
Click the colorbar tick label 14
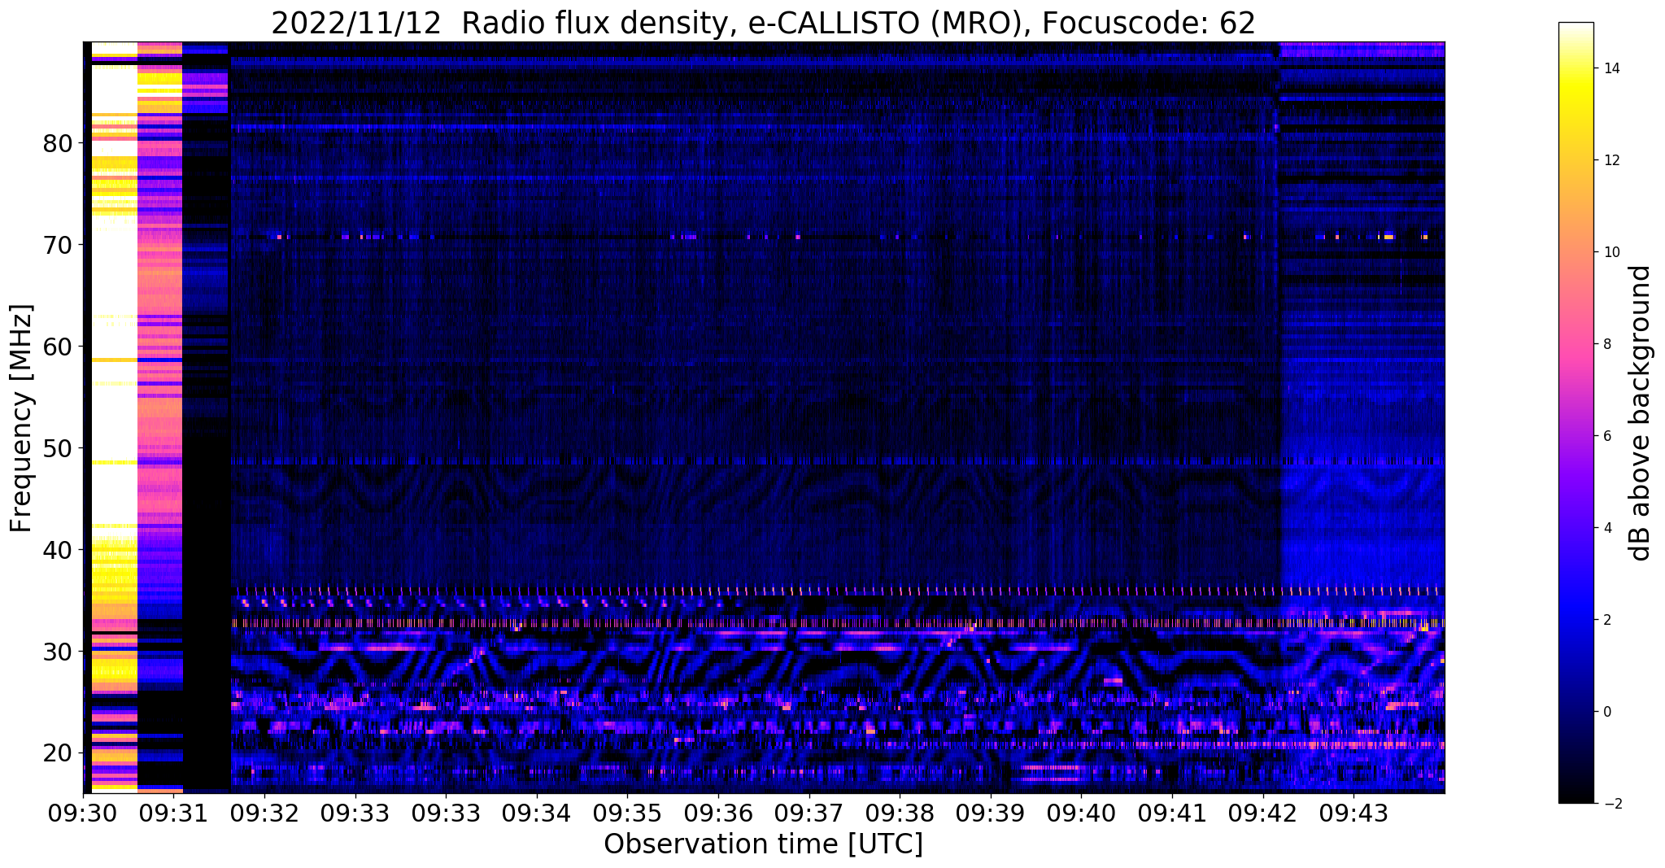[1611, 68]
